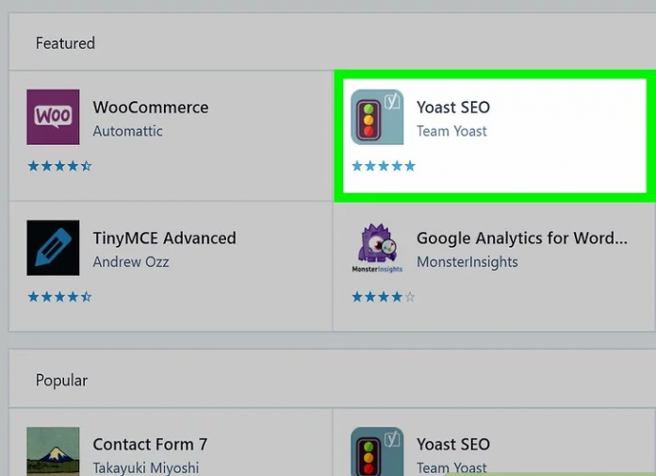
Task: Click the Team Yoast author in Featured
Action: coord(451,132)
